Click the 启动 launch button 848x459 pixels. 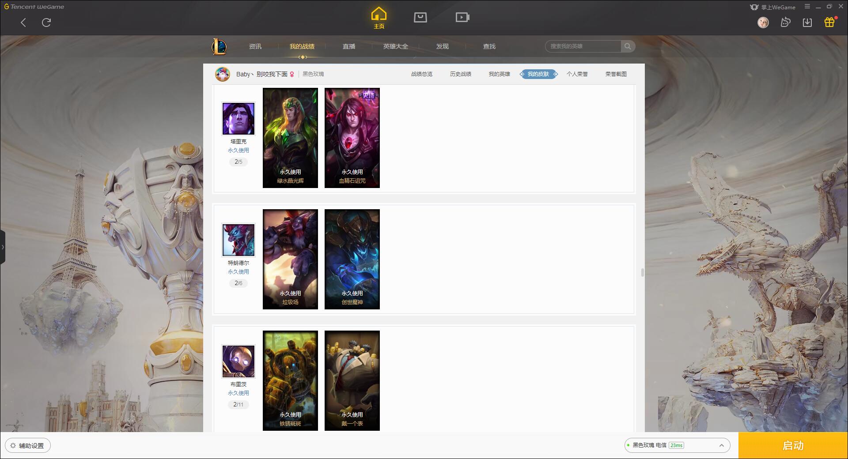pos(793,446)
